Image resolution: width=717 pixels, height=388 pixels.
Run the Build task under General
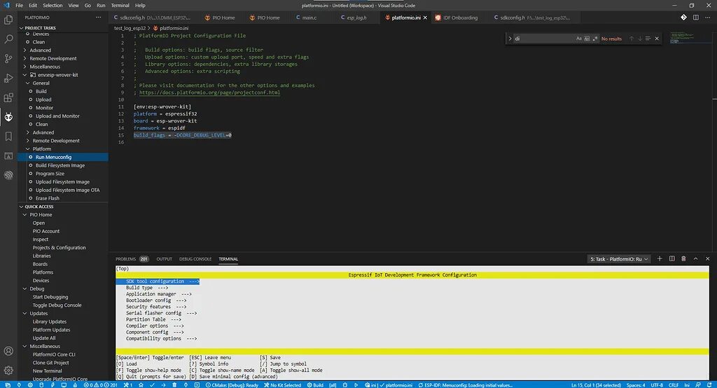pos(41,91)
